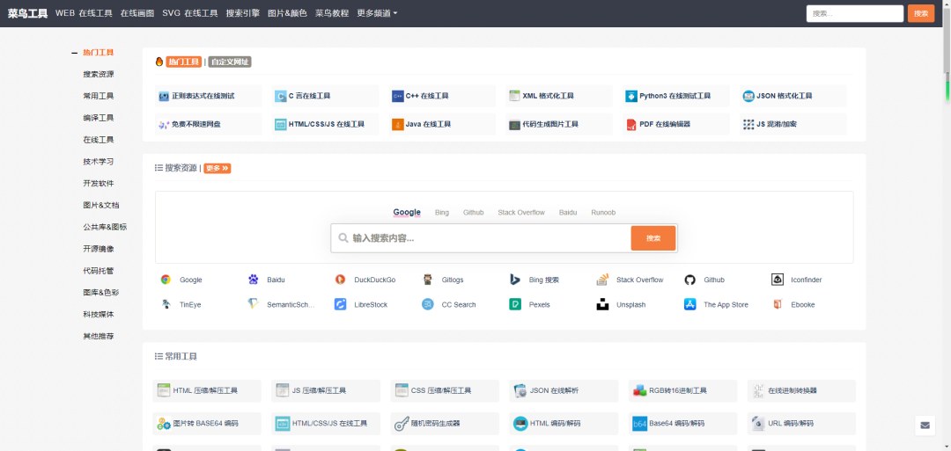
Task: Click the Github octocat icon
Action: pos(689,280)
